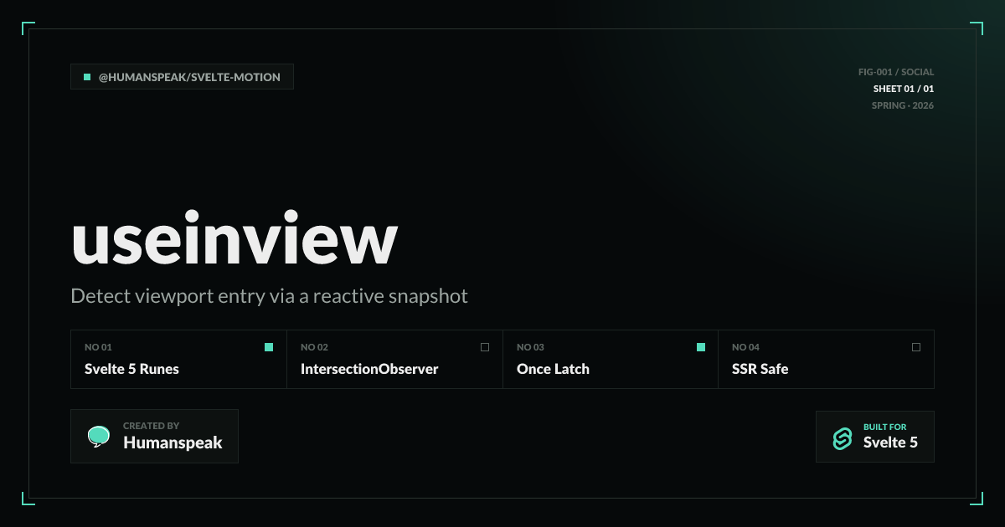Select the "SSR Safe" feature label
Image resolution: width=1005 pixels, height=527 pixels.
pyautogui.click(x=760, y=369)
